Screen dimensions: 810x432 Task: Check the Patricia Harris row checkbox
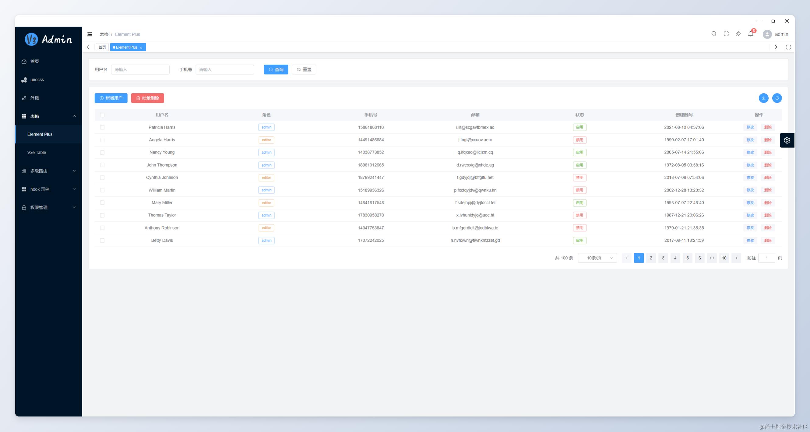pyautogui.click(x=102, y=127)
